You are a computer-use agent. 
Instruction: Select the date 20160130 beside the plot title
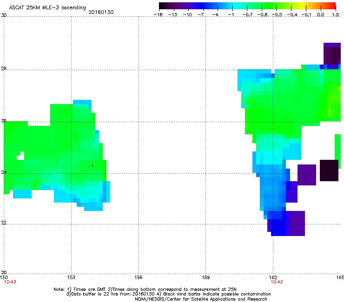pyautogui.click(x=101, y=12)
